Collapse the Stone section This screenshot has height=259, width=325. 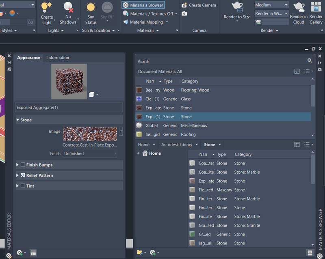coord(18,120)
